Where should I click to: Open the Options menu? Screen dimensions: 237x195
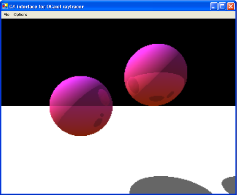(x=20, y=15)
